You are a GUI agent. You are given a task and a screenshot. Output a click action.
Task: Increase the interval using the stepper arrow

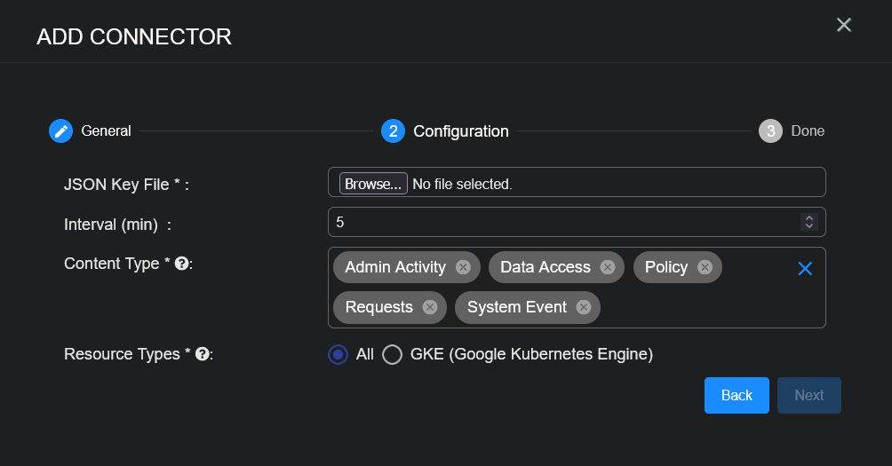[808, 217]
